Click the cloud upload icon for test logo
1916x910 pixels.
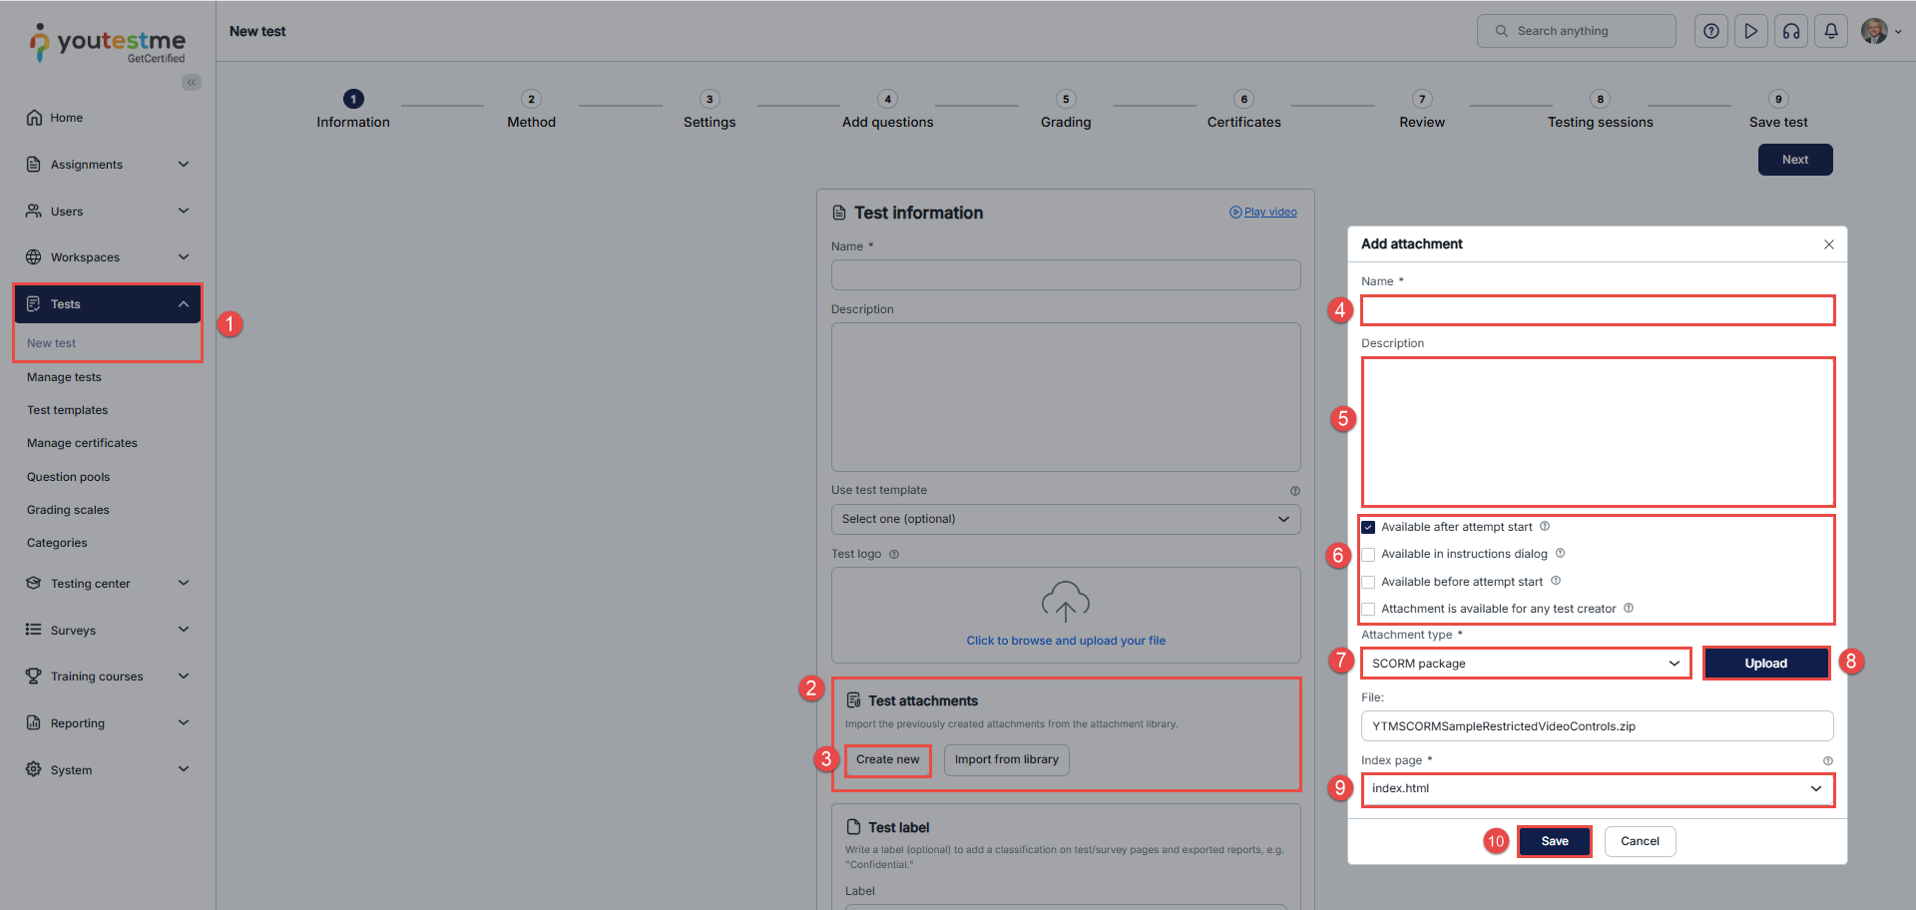point(1065,602)
